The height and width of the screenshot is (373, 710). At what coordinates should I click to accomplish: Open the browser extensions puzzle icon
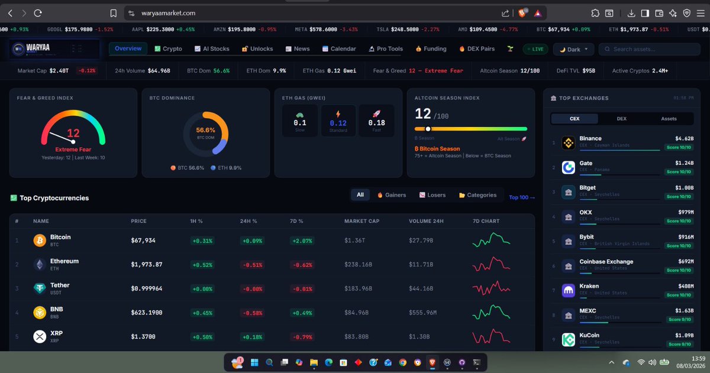coord(594,12)
